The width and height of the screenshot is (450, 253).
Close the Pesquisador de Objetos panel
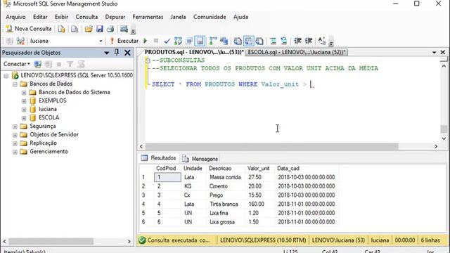click(127, 53)
